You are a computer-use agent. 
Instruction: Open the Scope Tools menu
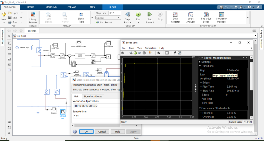click(131, 48)
